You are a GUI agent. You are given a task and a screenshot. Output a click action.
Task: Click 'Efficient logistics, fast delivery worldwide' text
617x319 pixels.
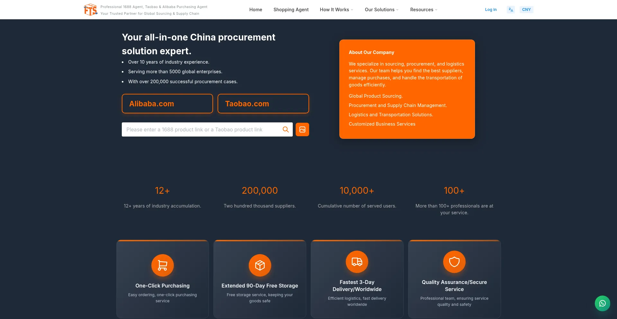(x=357, y=301)
